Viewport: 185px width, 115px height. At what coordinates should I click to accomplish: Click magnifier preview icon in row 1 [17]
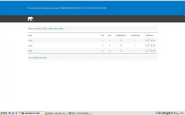click(x=146, y=40)
